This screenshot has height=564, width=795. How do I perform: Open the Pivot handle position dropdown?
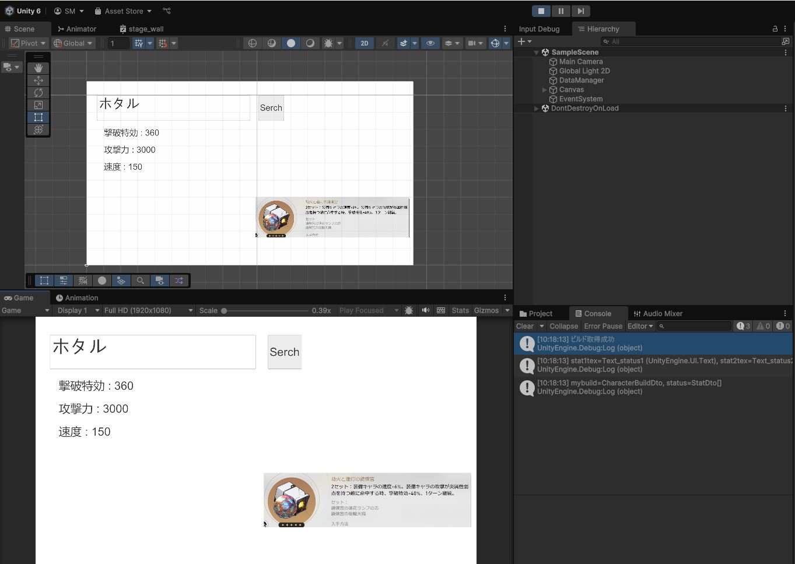pyautogui.click(x=29, y=43)
